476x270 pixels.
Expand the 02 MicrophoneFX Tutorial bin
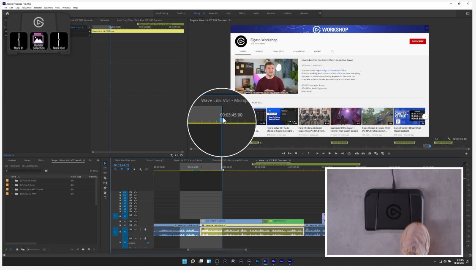[x=12, y=189]
